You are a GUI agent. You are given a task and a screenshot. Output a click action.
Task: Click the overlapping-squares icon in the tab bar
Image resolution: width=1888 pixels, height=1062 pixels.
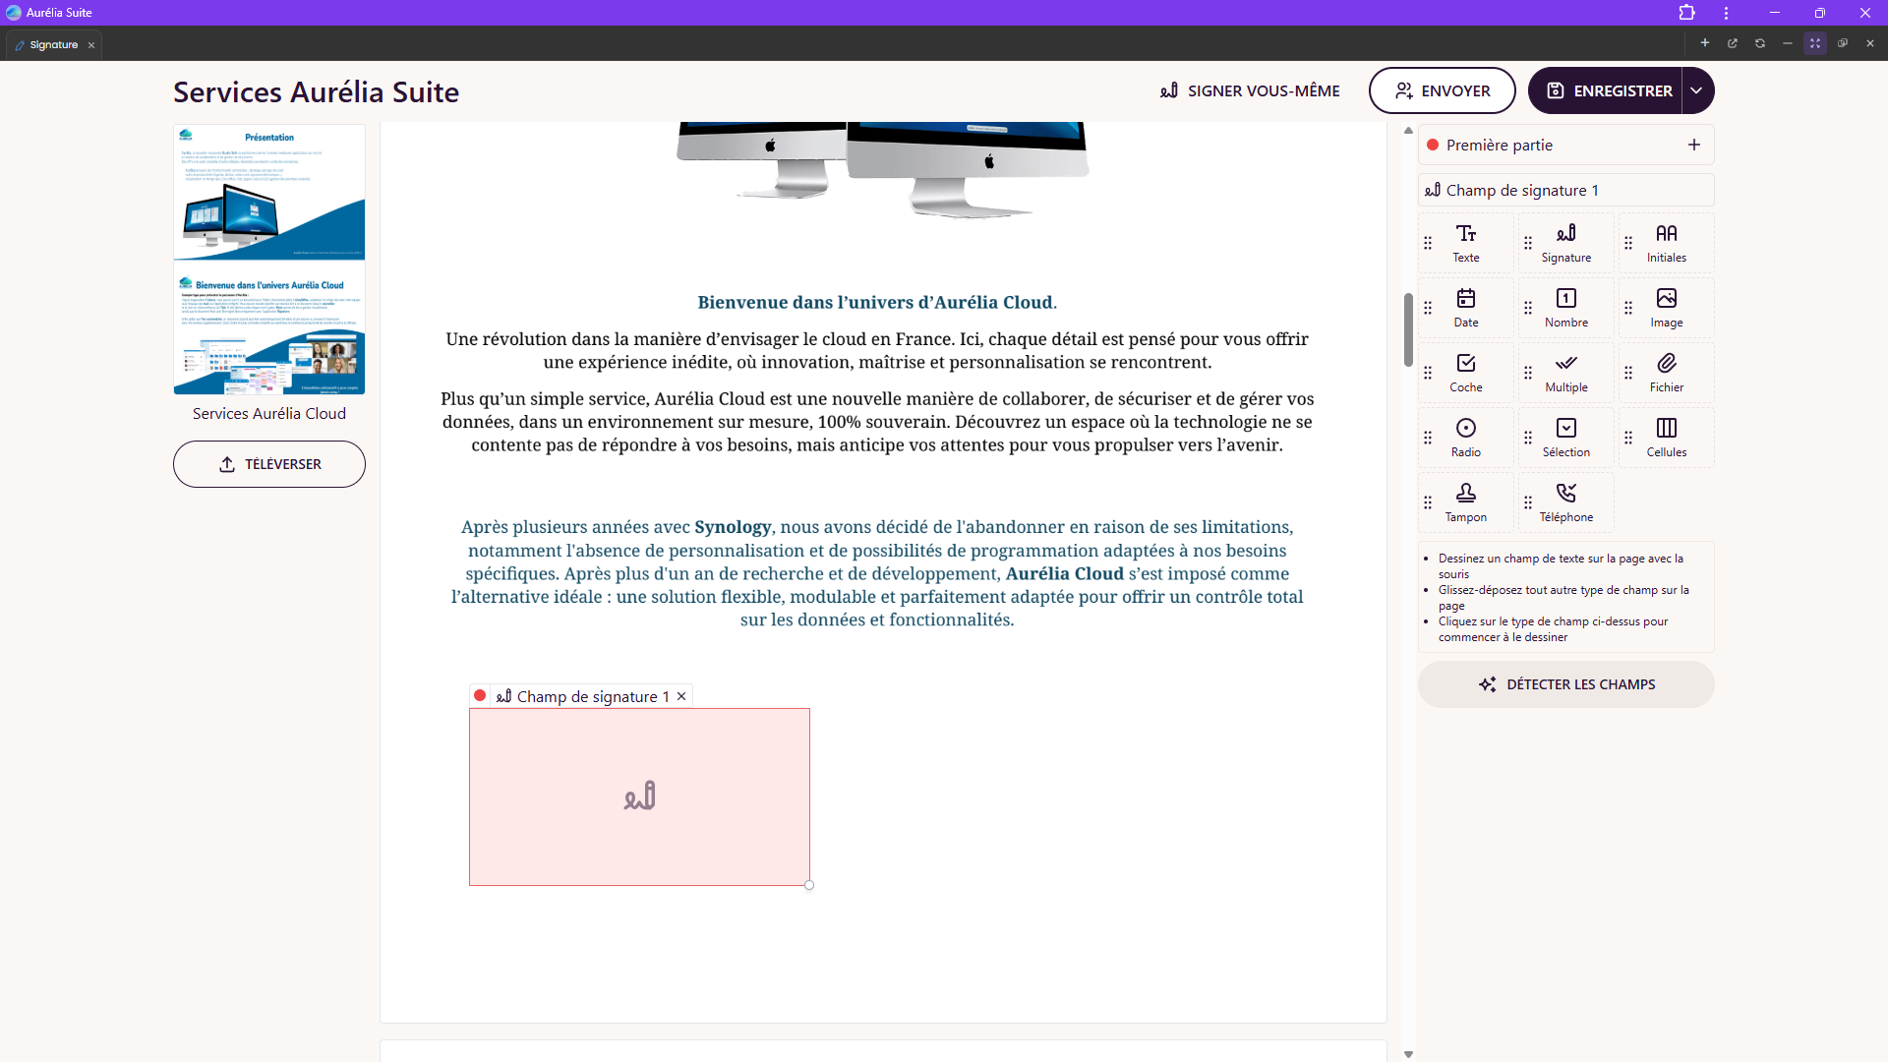pos(1843,43)
